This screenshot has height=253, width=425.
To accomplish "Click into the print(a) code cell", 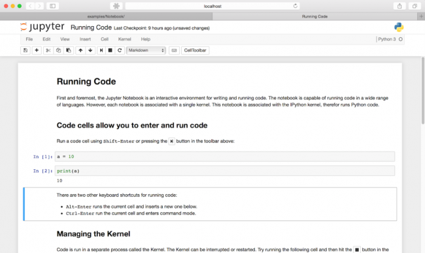I will coord(225,171).
